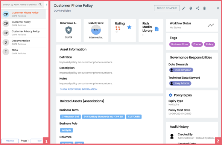
Task: Click the CP avatar beside Customer Policy
Action: (6, 23)
